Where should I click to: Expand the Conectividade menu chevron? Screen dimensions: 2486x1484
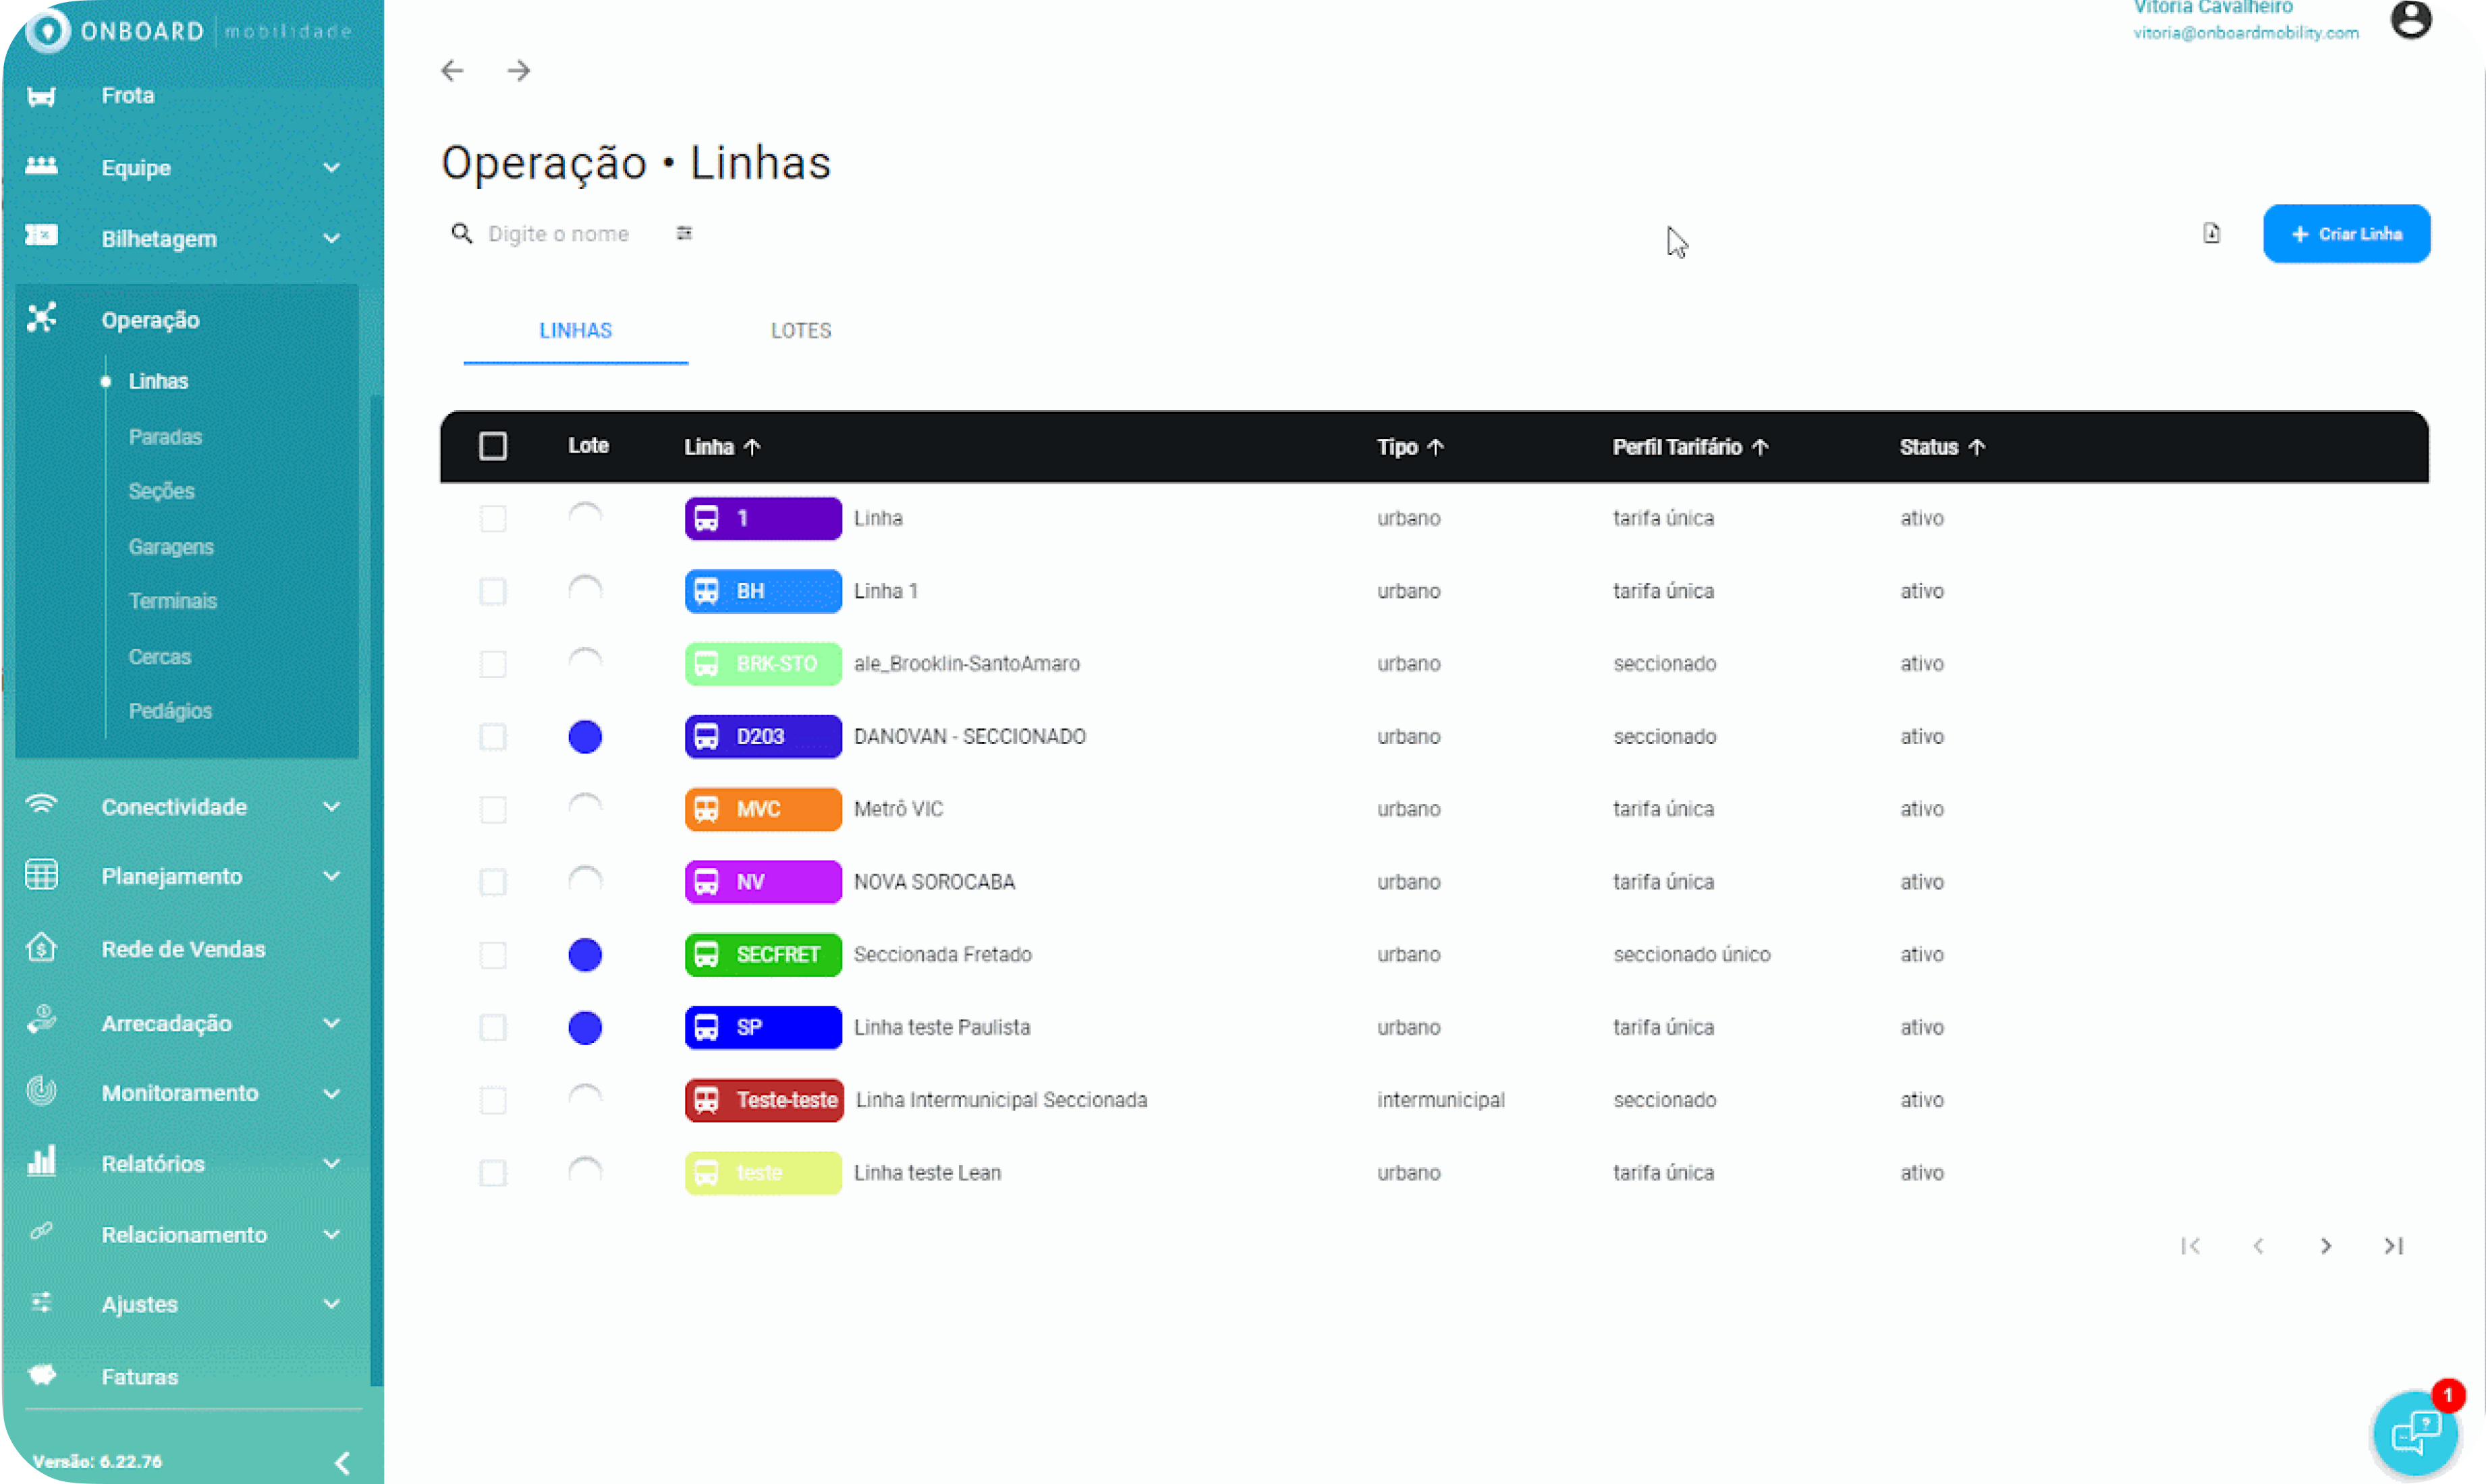pos(331,807)
